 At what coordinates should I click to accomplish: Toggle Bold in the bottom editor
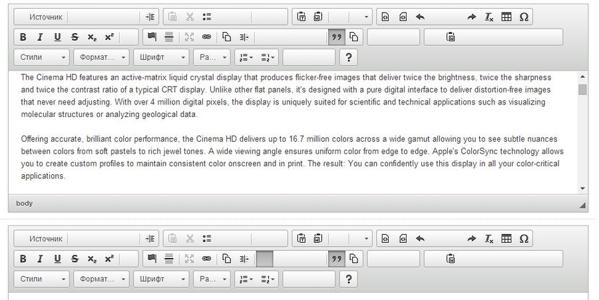click(x=23, y=259)
